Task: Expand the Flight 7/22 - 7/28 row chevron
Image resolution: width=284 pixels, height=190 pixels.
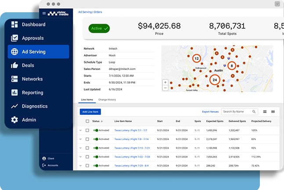Action: (80, 157)
